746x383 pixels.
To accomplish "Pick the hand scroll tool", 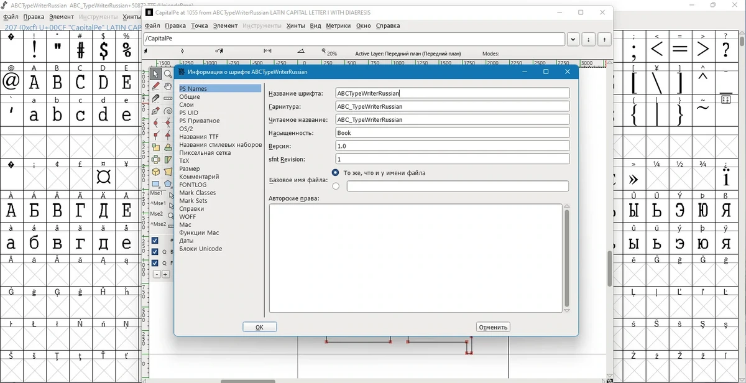I will tap(168, 86).
